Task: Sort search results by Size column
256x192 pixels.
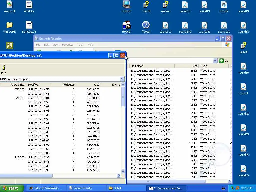Action: point(186,66)
